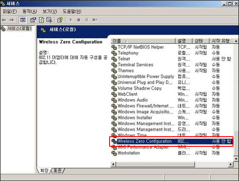Click the Forward arrow toolbar icon
This screenshot has height=181, width=239.
click(x=12, y=20)
